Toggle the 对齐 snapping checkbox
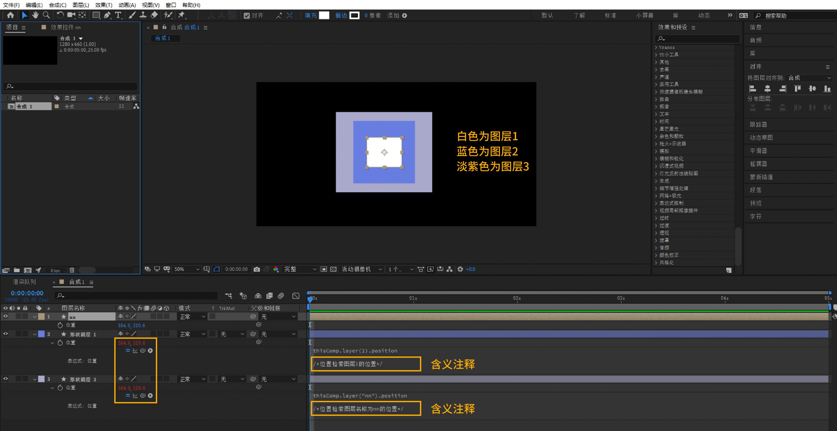 247,16
